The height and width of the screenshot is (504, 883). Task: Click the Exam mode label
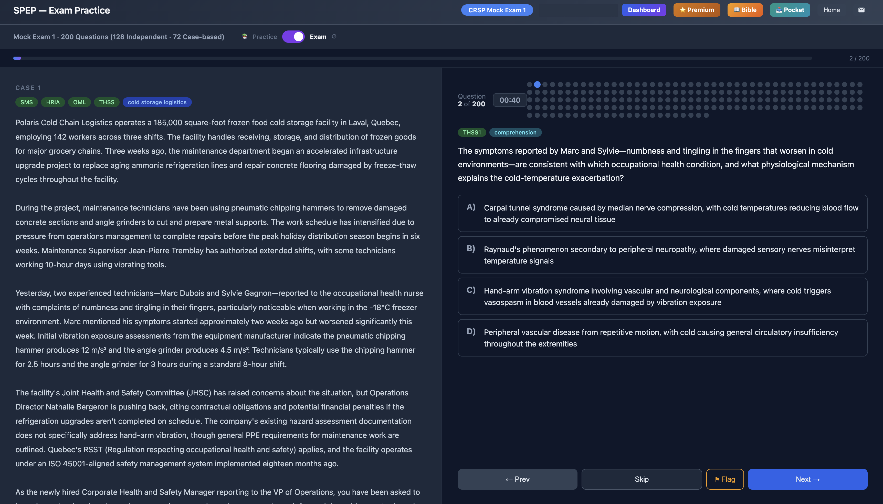(318, 37)
